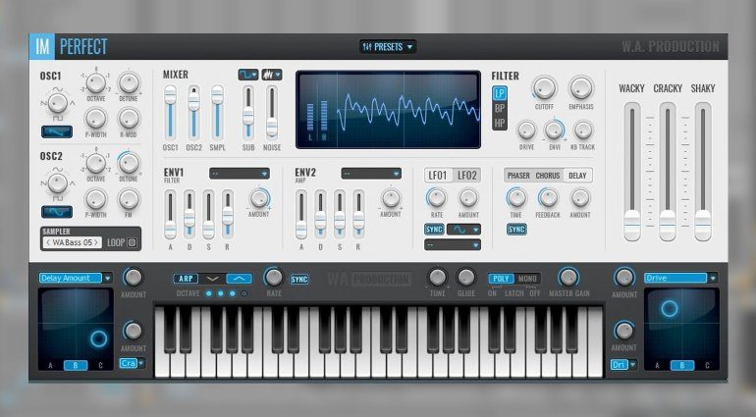Select the Chorus effect tab

click(548, 175)
